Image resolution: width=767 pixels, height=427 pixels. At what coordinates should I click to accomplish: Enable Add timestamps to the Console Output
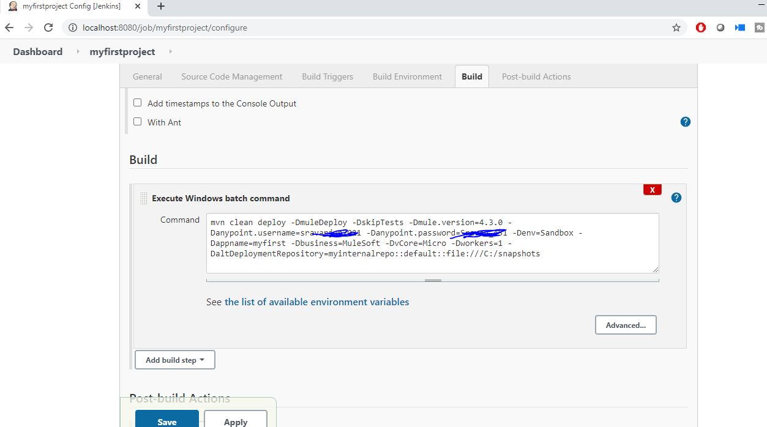138,103
